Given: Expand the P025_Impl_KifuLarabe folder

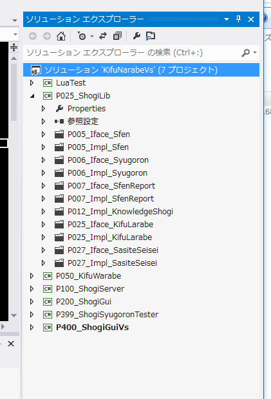Looking at the screenshot, I should click(x=44, y=237).
